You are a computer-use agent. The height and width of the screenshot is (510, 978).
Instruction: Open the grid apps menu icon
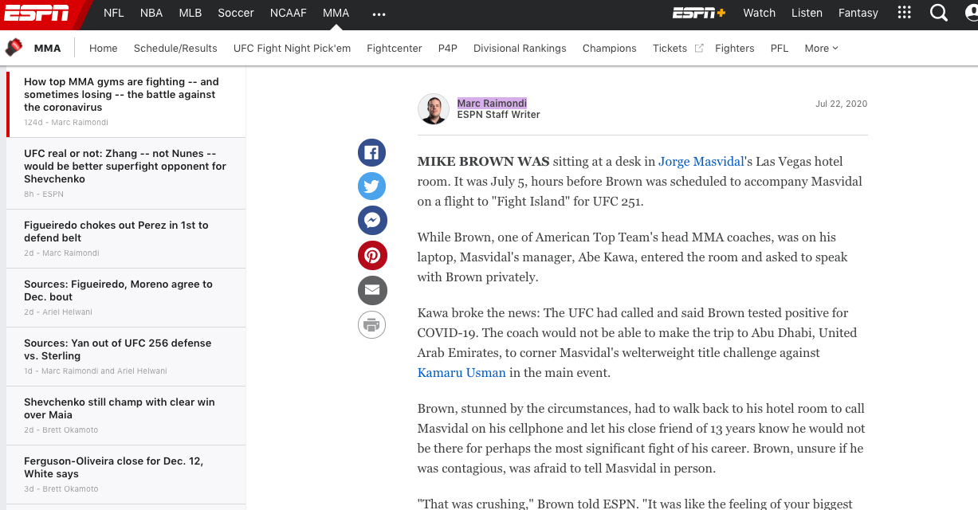[904, 13]
